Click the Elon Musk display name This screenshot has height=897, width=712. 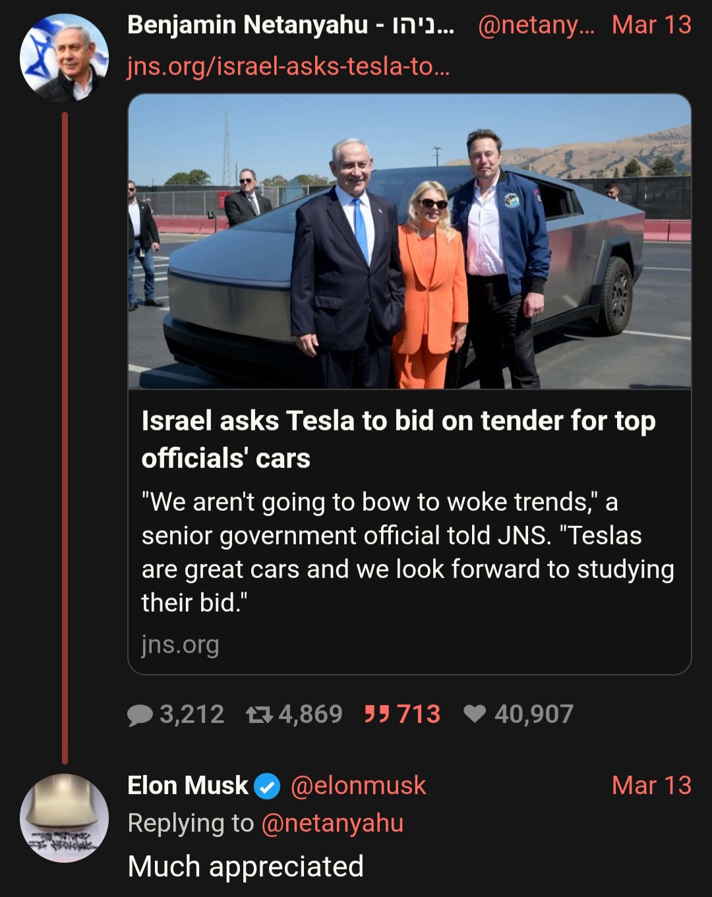click(188, 786)
